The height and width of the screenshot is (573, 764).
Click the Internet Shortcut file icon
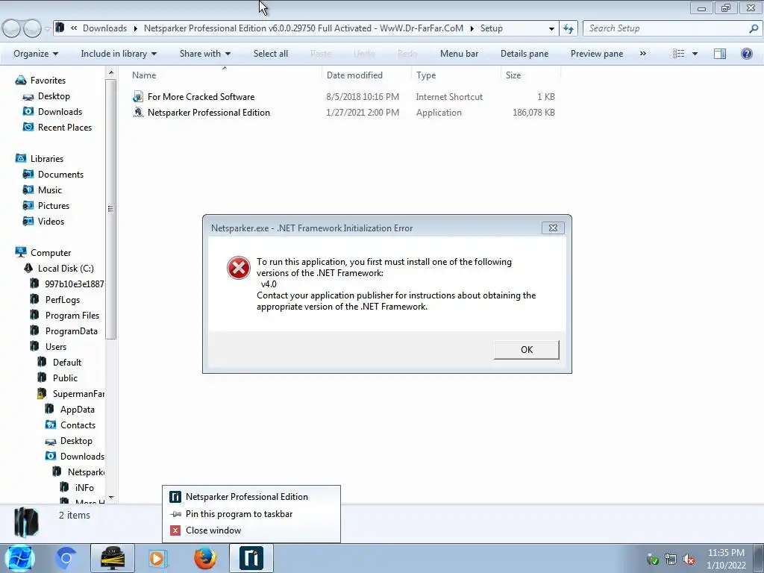tap(138, 97)
